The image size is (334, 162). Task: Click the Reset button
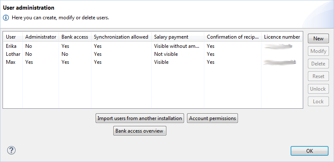tap(318, 76)
